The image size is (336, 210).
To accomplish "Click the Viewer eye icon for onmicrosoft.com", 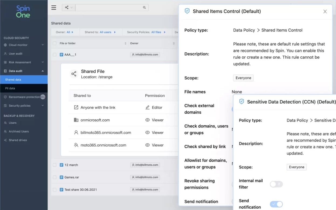I will pos(148,120).
